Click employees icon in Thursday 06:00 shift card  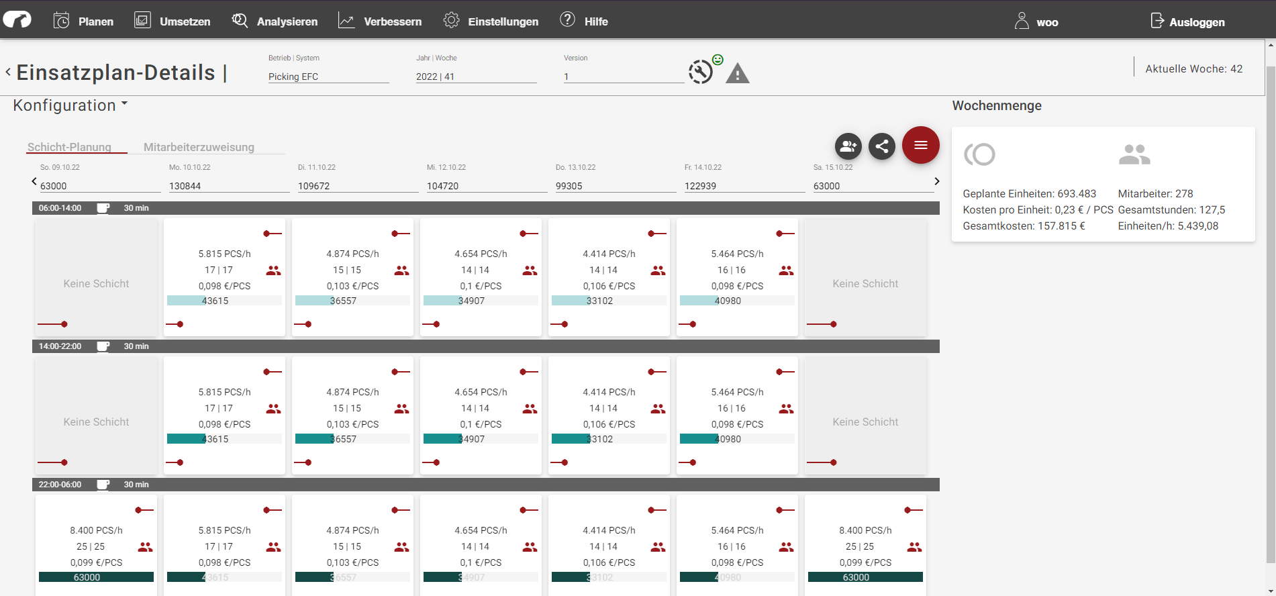658,270
